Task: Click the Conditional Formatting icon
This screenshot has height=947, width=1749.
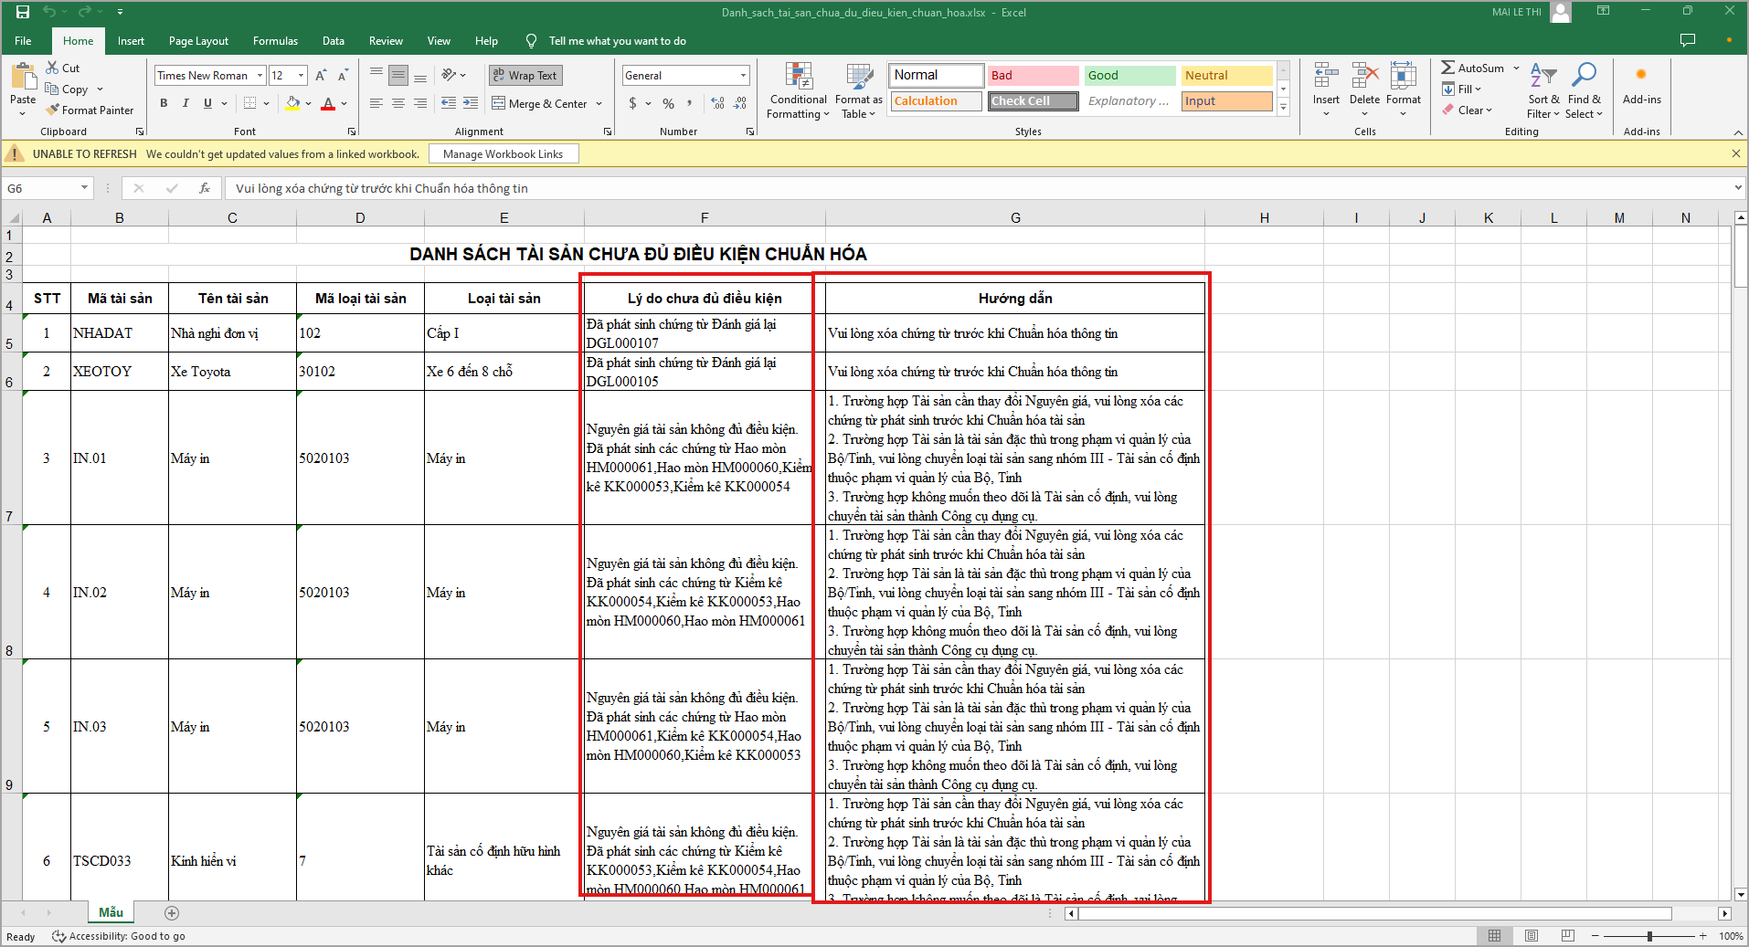Action: [798, 77]
